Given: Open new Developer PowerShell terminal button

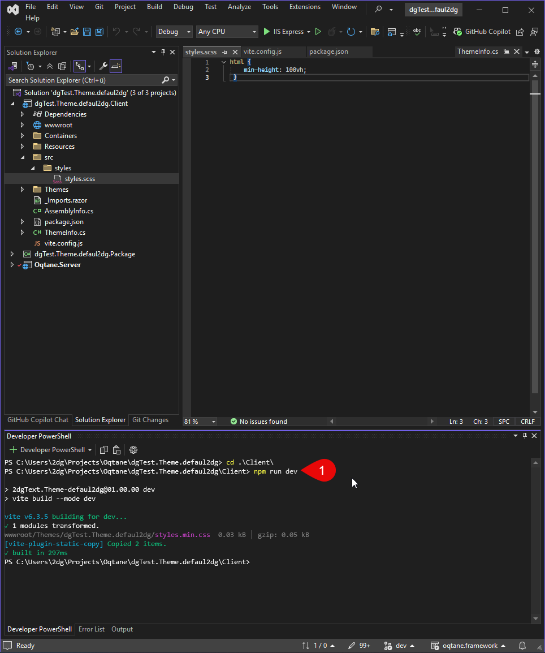Looking at the screenshot, I should click(47, 450).
